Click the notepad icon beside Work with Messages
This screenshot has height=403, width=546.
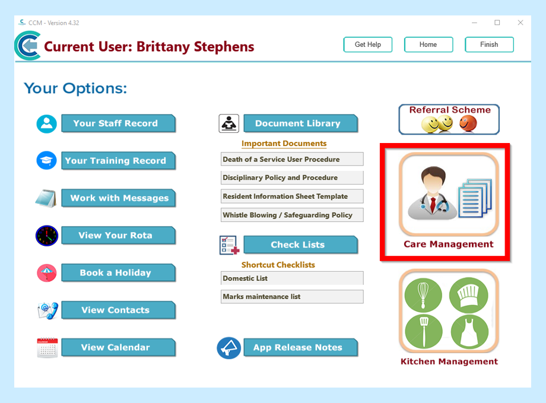pyautogui.click(x=46, y=198)
